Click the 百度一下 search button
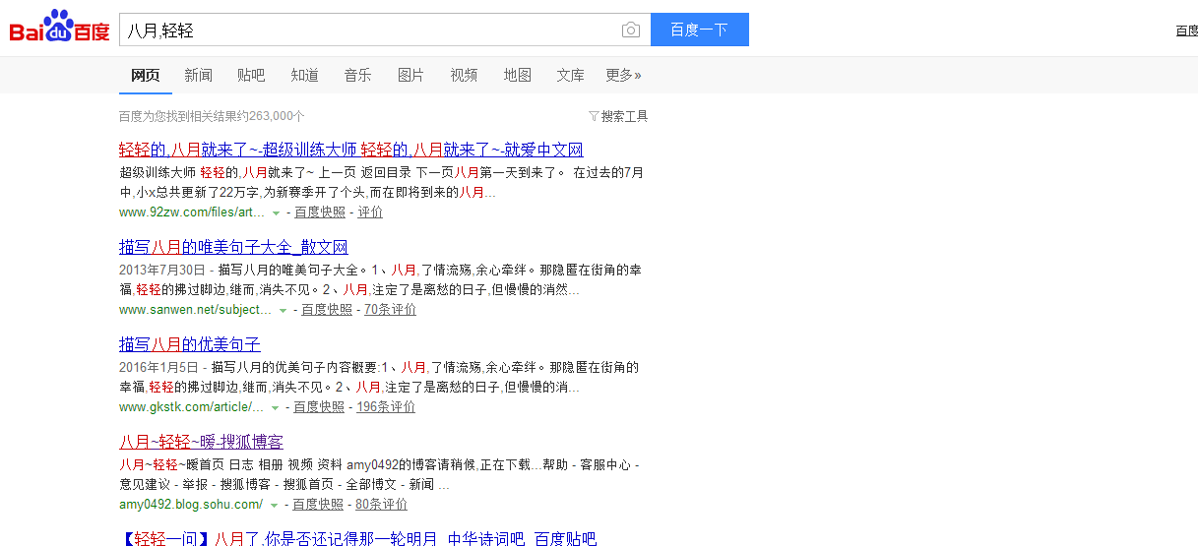1198x546 pixels. pos(699,30)
